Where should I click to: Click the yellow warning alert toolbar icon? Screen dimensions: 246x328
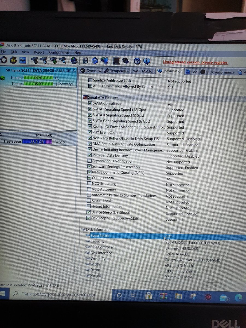tap(13, 60)
